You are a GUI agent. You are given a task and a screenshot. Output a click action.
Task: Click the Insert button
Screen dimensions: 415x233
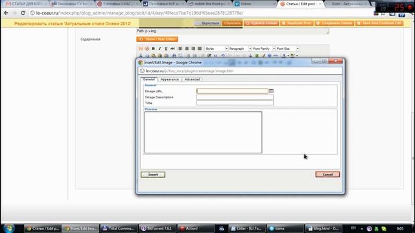pos(153,175)
